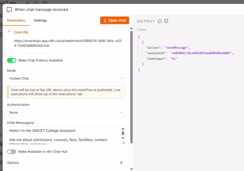Click the live URL notice message

click(x=66, y=92)
